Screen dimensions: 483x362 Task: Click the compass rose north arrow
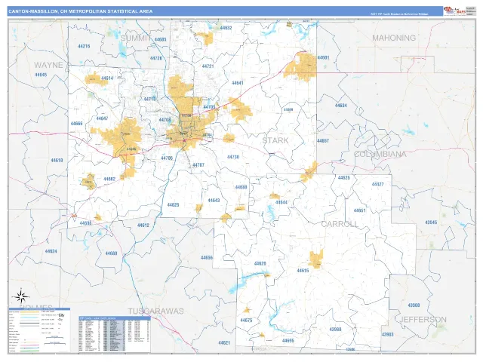pyautogui.click(x=21, y=296)
